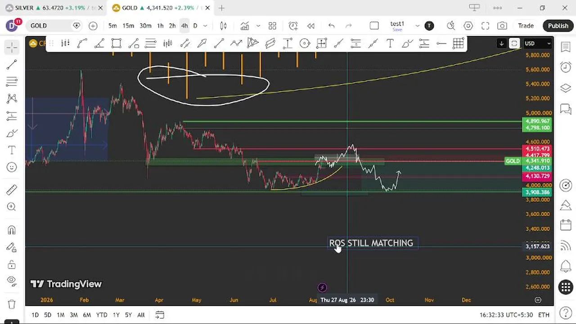The image size is (576, 324).
Task: Select the All date range
Action: point(141,315)
